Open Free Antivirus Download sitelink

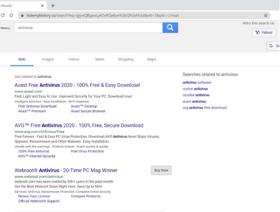pyautogui.click(x=37, y=106)
